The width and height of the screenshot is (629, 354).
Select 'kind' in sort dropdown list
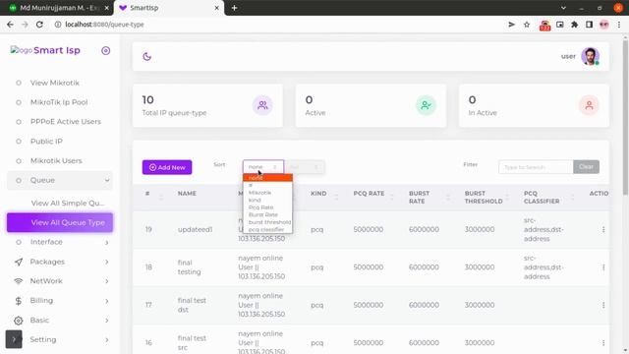(267, 200)
